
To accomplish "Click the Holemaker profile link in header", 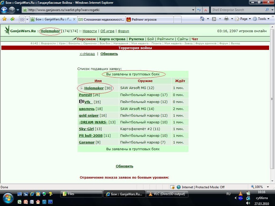I will 50,31.
